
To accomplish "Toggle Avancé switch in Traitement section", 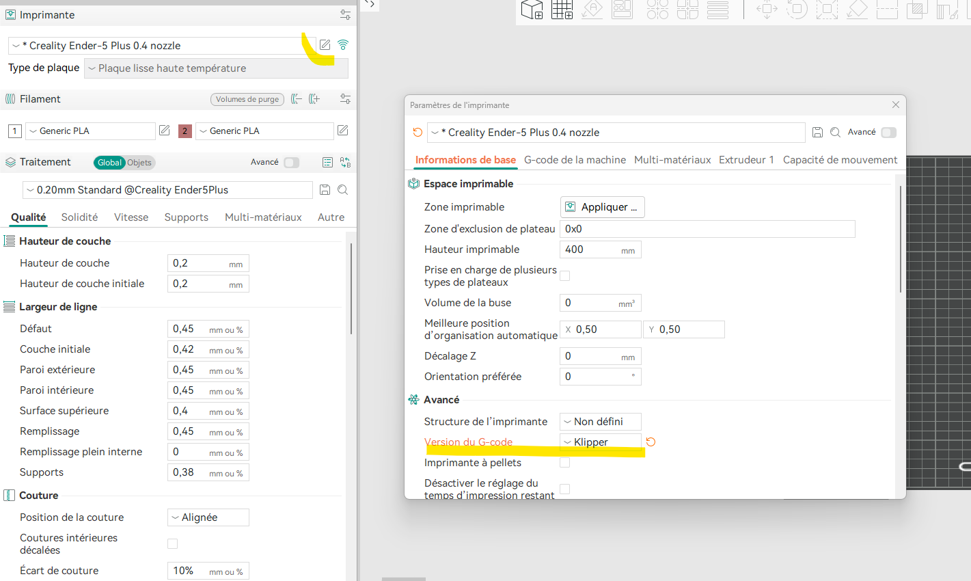I will pos(292,163).
